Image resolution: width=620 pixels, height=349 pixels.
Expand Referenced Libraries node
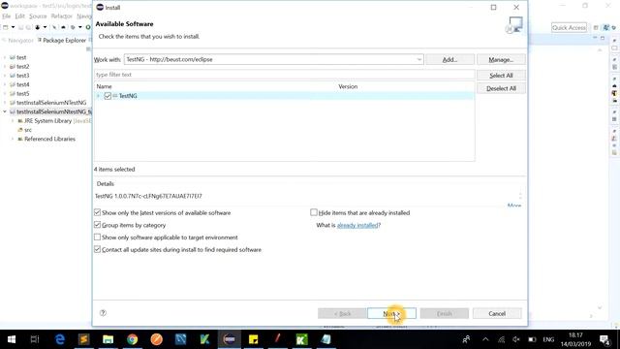(13, 139)
